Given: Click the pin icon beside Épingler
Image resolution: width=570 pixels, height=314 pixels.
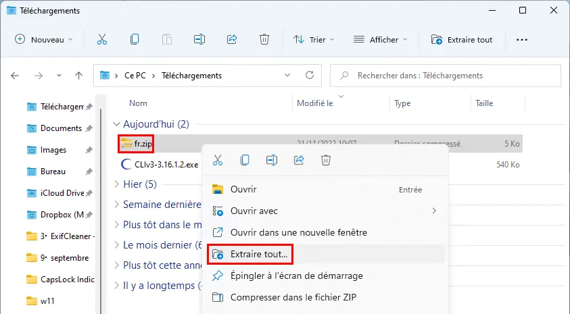Looking at the screenshot, I should pos(218,276).
